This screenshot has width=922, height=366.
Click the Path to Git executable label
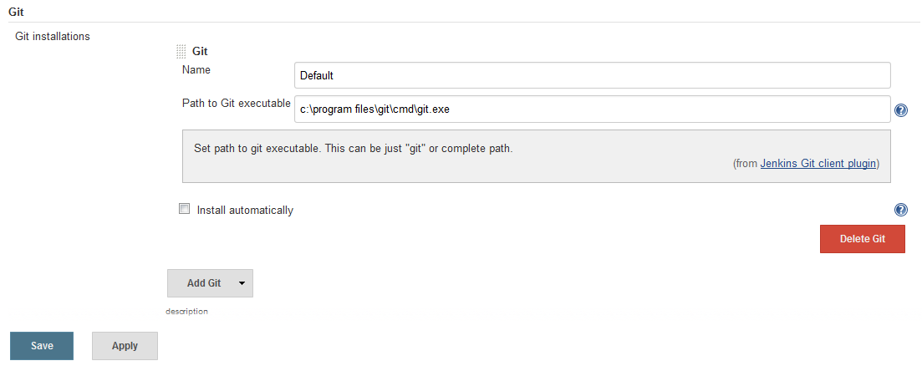point(237,104)
